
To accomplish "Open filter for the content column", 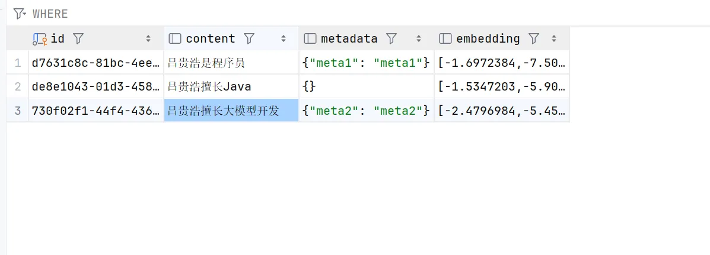I will pyautogui.click(x=249, y=38).
